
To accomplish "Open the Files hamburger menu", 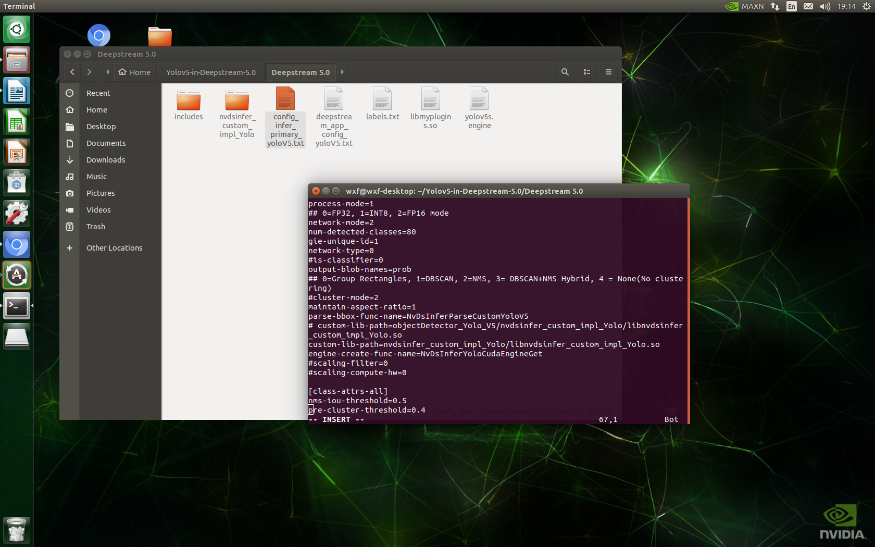I will 609,72.
